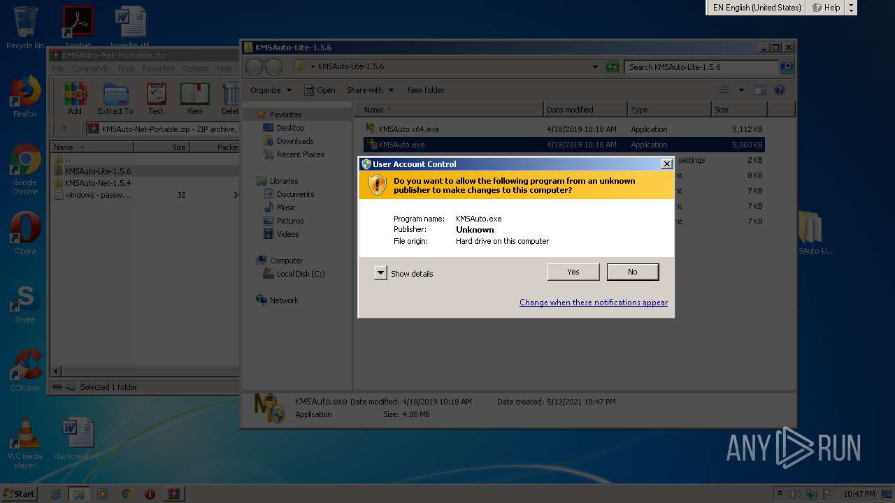Screen dimensions: 895x503
Task: Open WinRAR Tools menu
Action: [x=126, y=68]
